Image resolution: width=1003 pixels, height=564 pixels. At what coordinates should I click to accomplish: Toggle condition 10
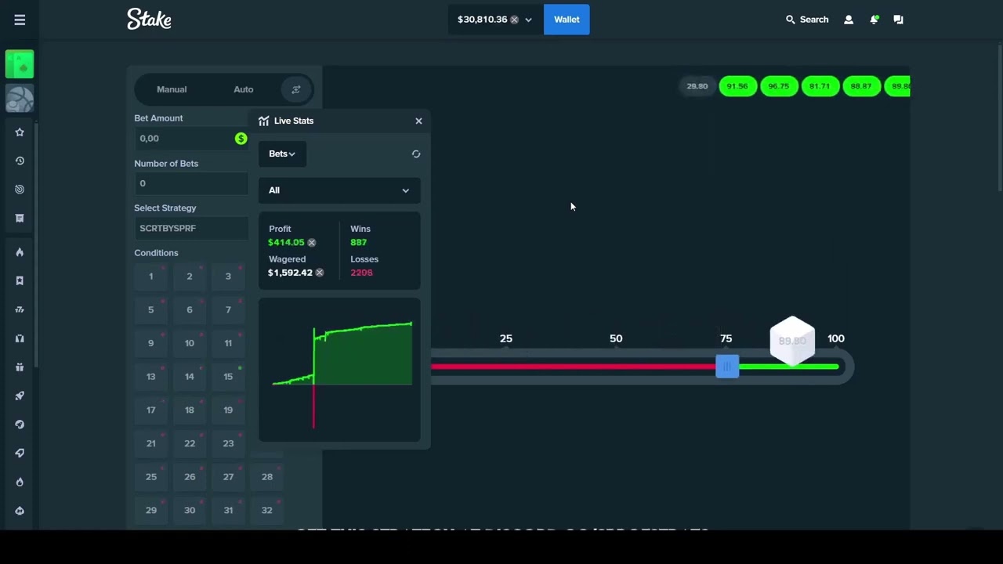pos(190,343)
